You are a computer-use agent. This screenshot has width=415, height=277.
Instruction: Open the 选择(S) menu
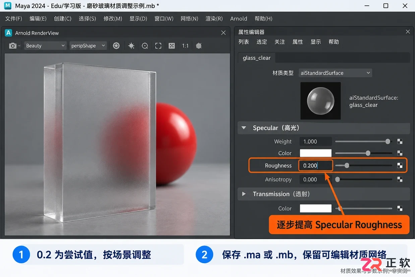click(87, 18)
